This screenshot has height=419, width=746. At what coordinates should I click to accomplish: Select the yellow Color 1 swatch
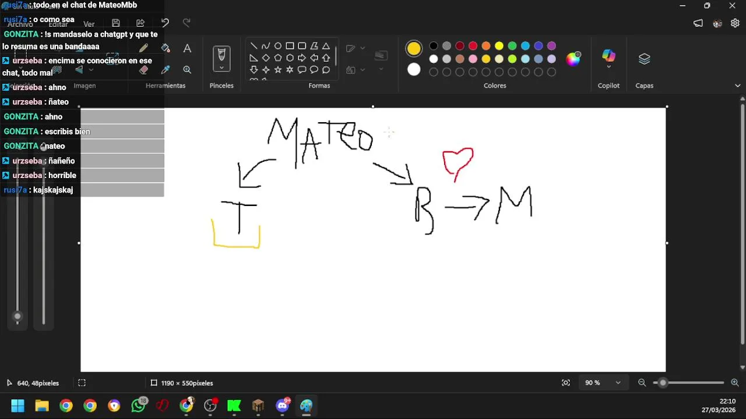(x=414, y=49)
